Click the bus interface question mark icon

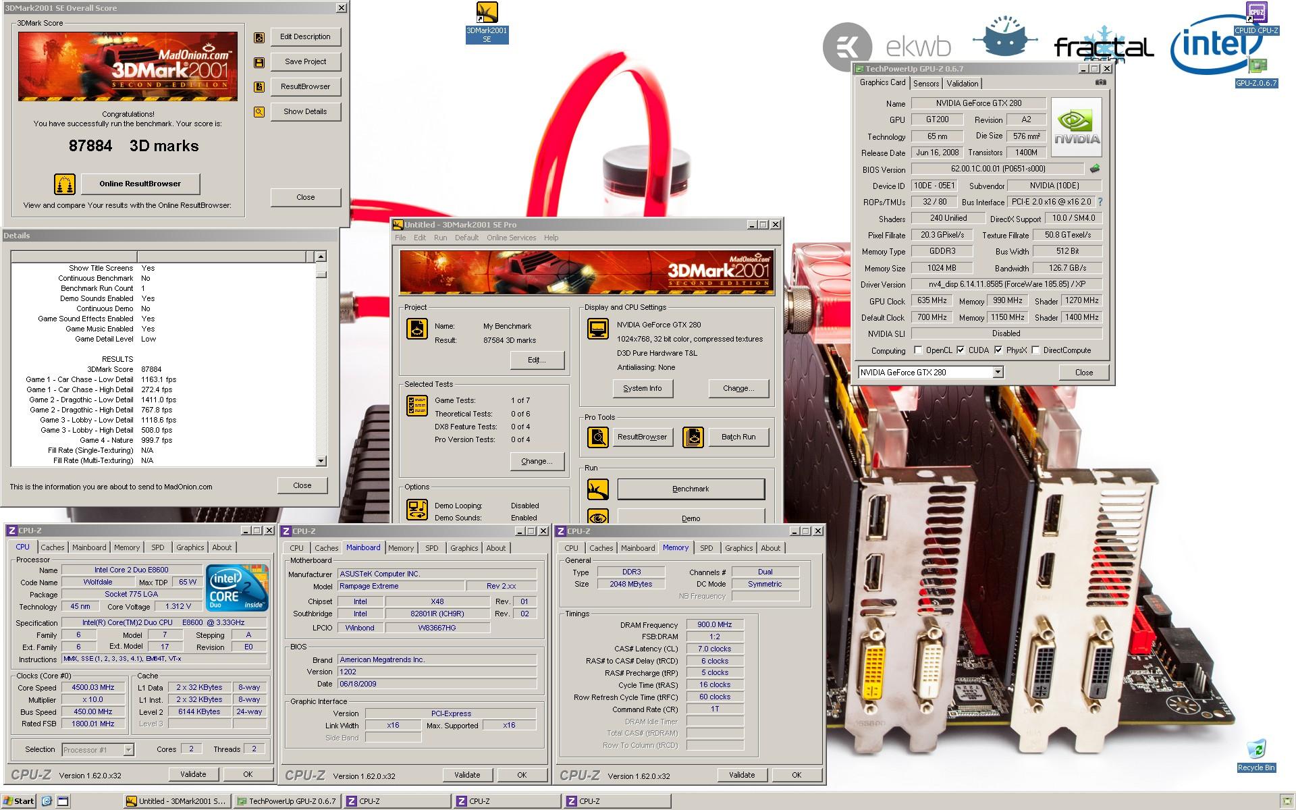pos(1100,202)
